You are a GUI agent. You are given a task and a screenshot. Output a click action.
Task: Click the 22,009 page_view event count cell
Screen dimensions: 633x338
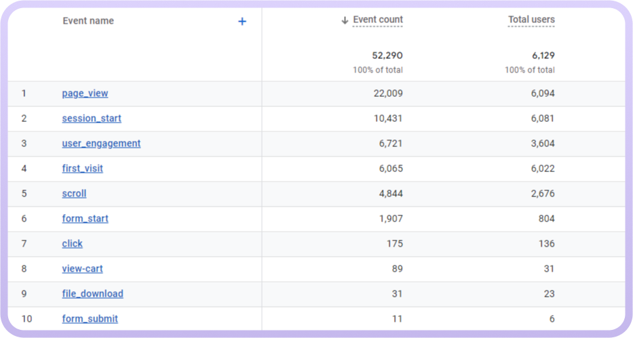tap(387, 93)
